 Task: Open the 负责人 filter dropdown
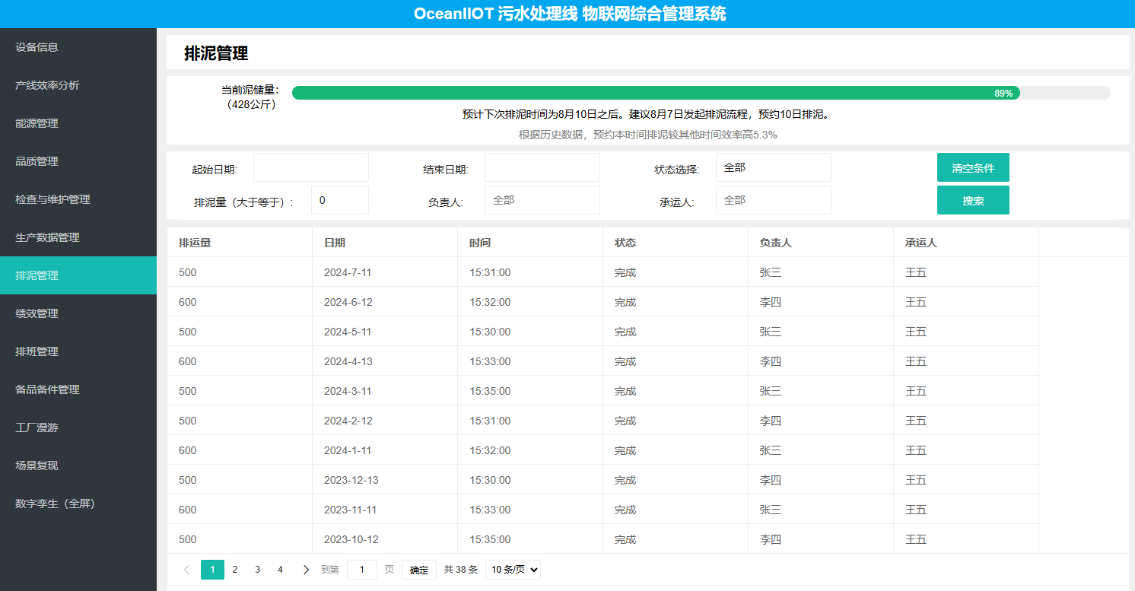(x=542, y=200)
